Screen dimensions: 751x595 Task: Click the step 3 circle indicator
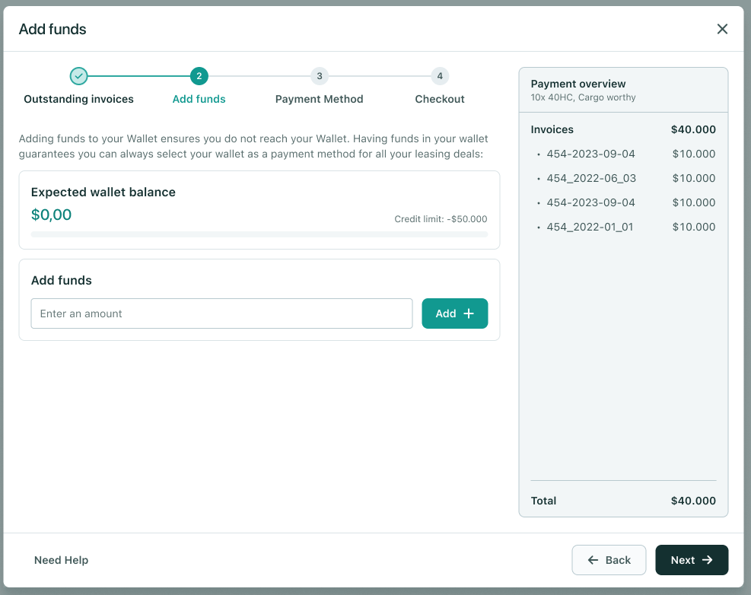coord(319,76)
